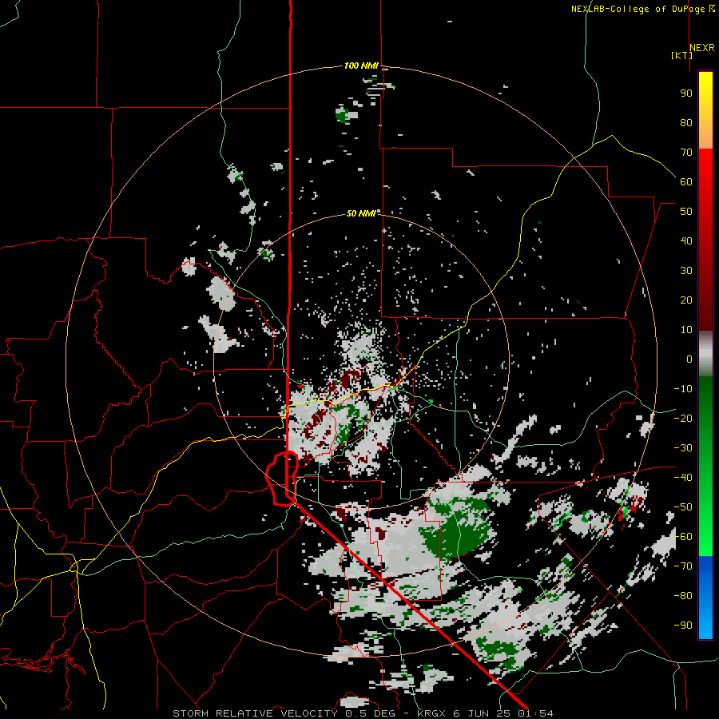The image size is (719, 719).
Task: Click the positive 30 knot scale label
Action: coord(686,271)
